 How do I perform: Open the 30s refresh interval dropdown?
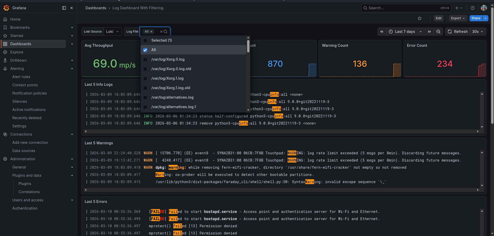coord(478,32)
